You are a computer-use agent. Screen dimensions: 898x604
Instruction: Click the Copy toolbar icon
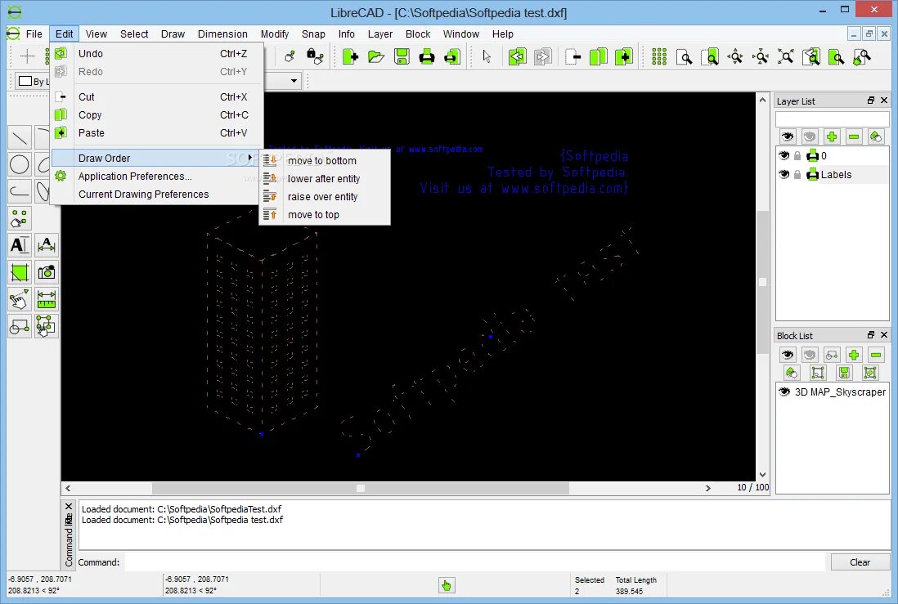pos(598,56)
